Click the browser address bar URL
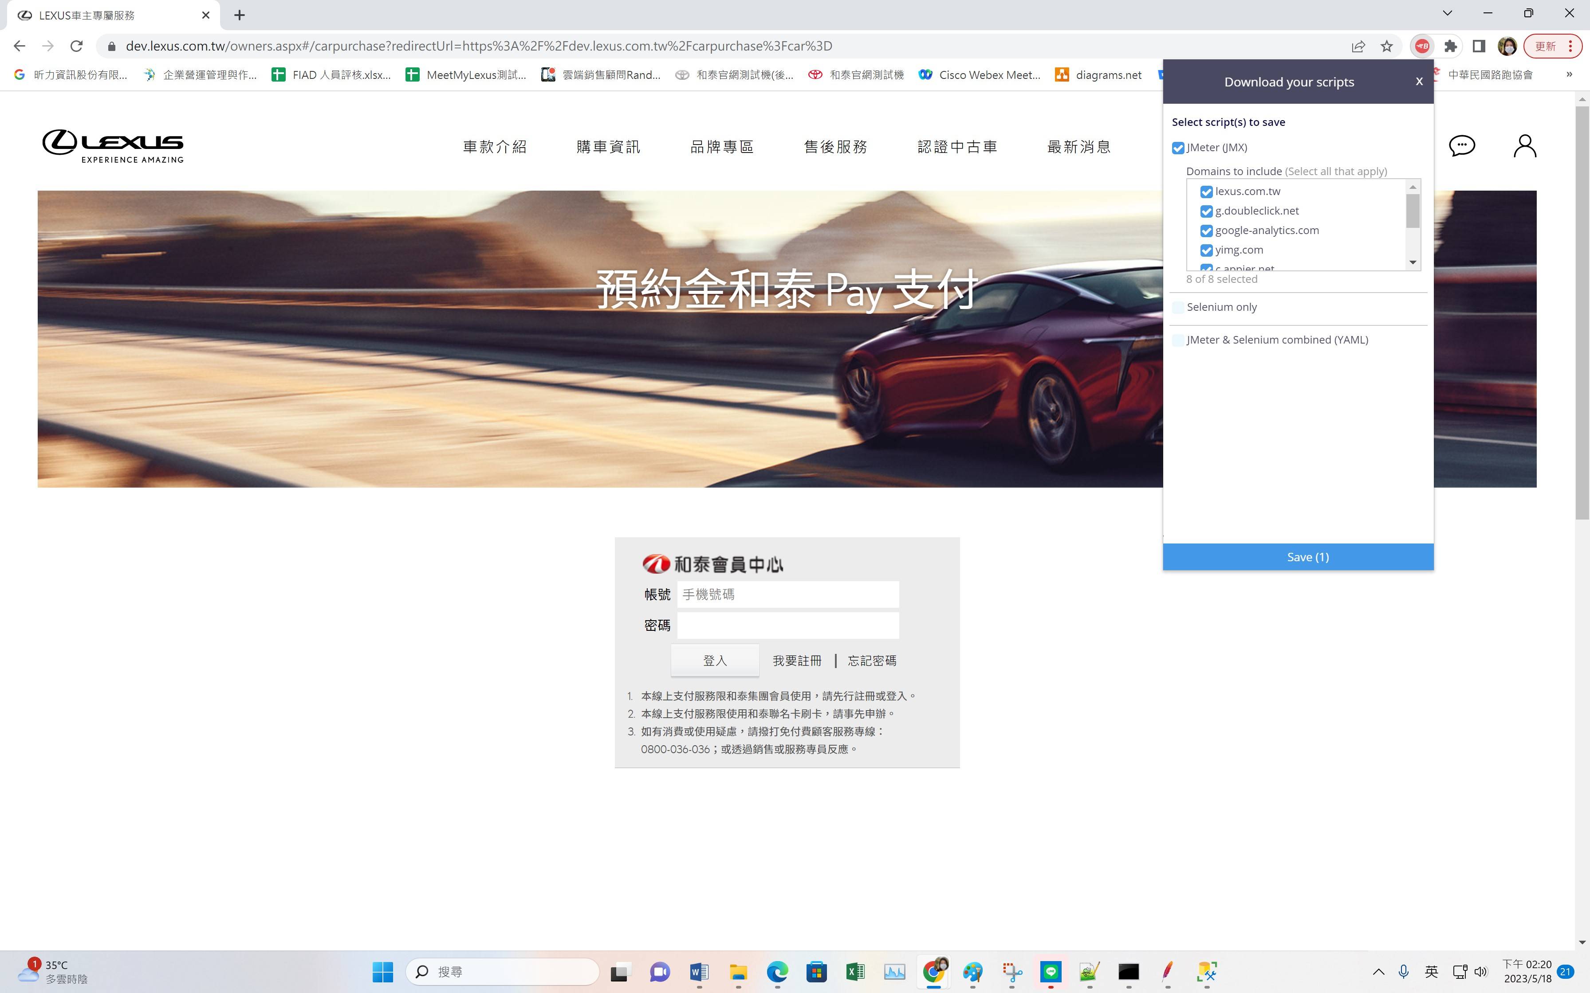 478,46
